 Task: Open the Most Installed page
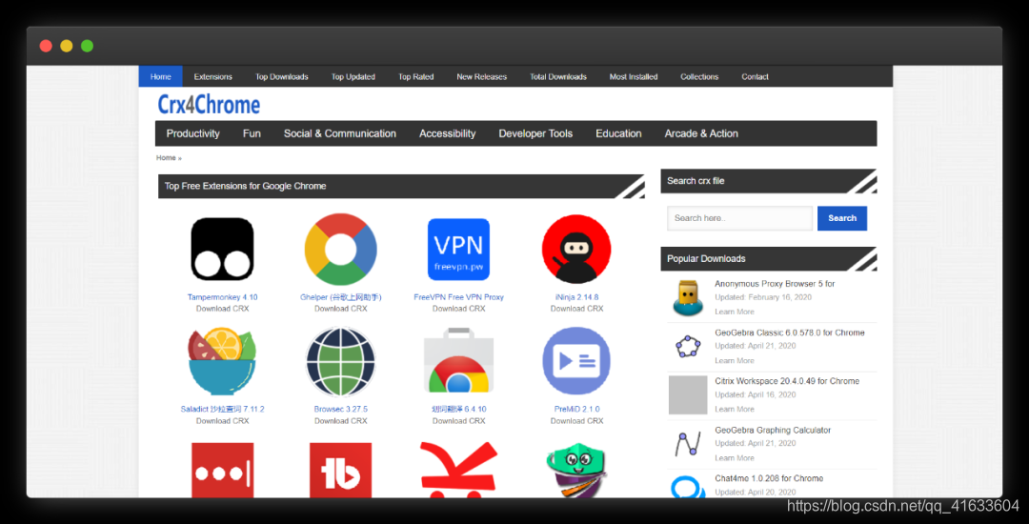(634, 77)
